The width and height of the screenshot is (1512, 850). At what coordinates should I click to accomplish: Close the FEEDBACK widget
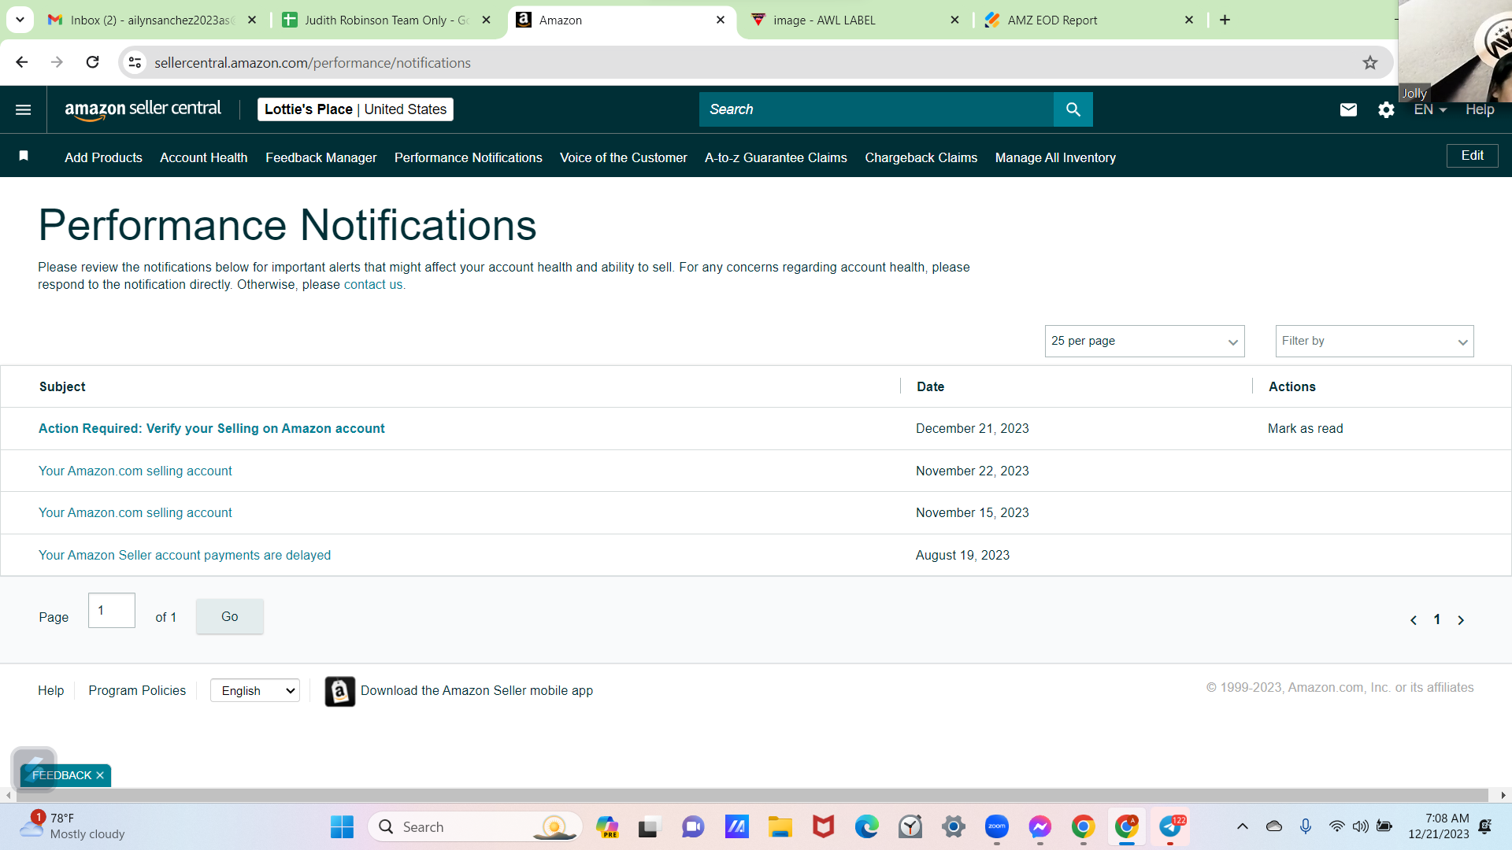[x=100, y=775]
